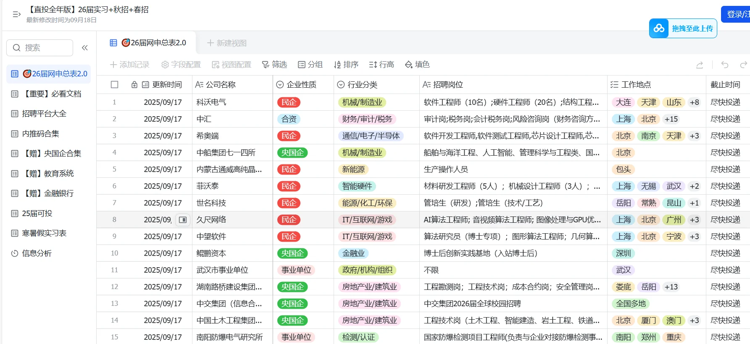Click the 中望软件 company cell
750x344 pixels.
(232, 237)
